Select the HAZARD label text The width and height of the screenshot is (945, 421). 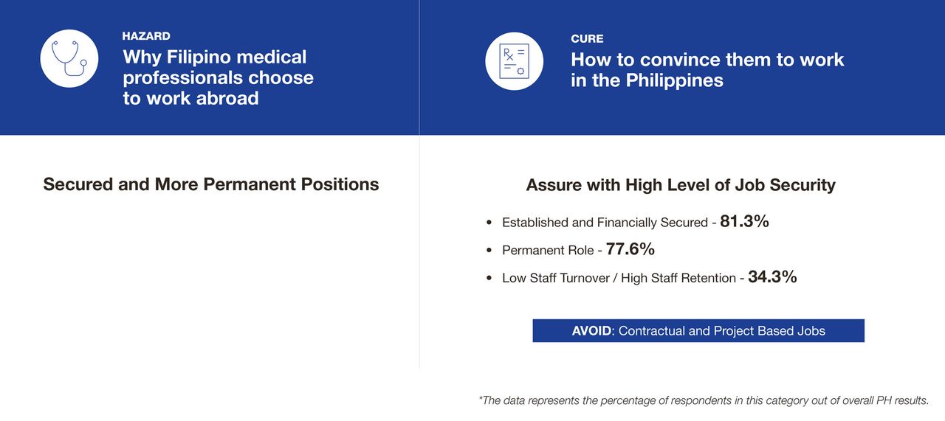tap(146, 36)
